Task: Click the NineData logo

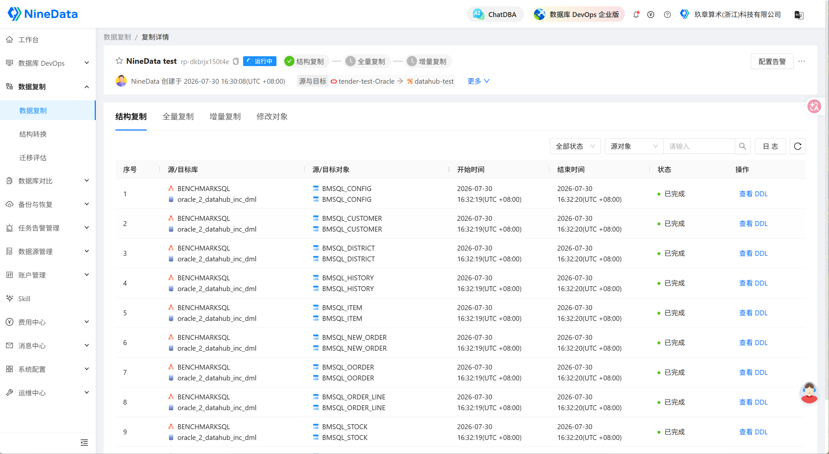Action: [42, 14]
